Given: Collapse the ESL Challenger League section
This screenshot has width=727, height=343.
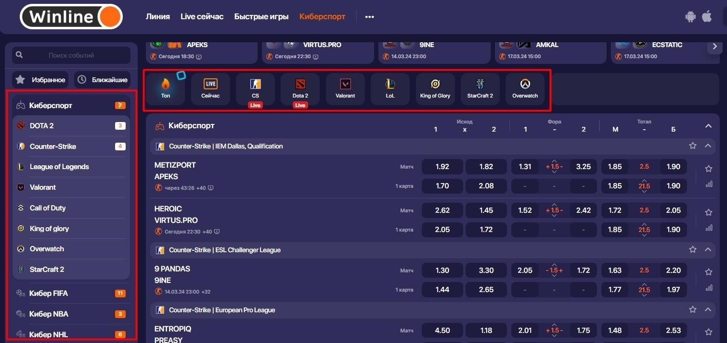Looking at the screenshot, I should coord(708,249).
